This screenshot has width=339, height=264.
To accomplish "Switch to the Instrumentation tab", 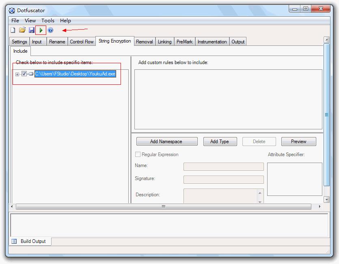I will click(212, 42).
